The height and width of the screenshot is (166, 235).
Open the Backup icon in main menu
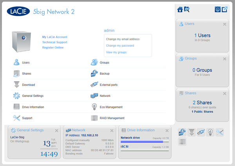94,73
